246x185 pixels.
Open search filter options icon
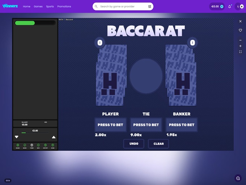pos(150,7)
